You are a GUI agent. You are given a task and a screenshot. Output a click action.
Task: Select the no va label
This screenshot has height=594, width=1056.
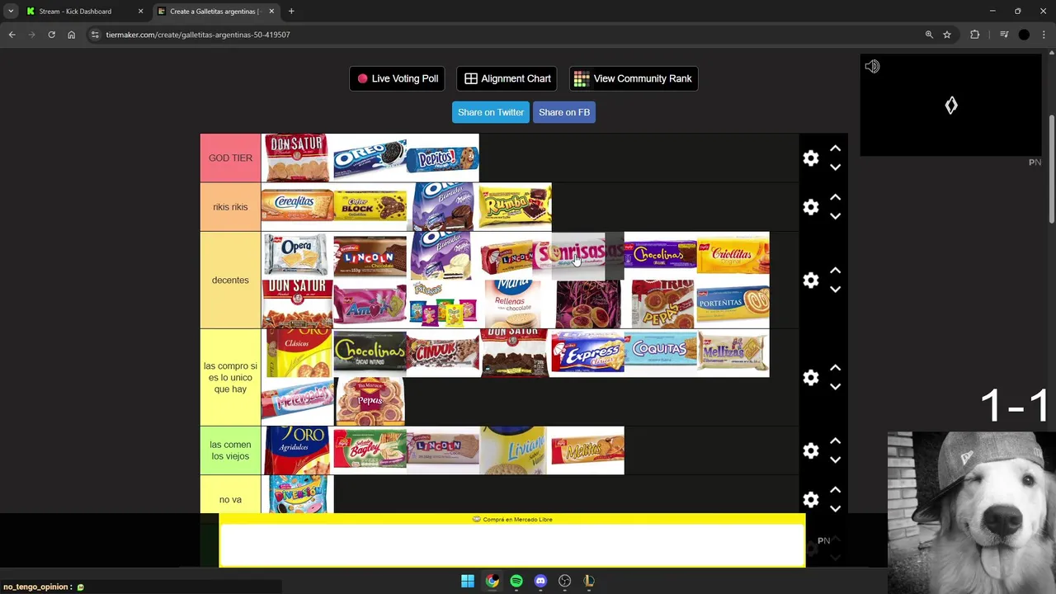pyautogui.click(x=230, y=500)
